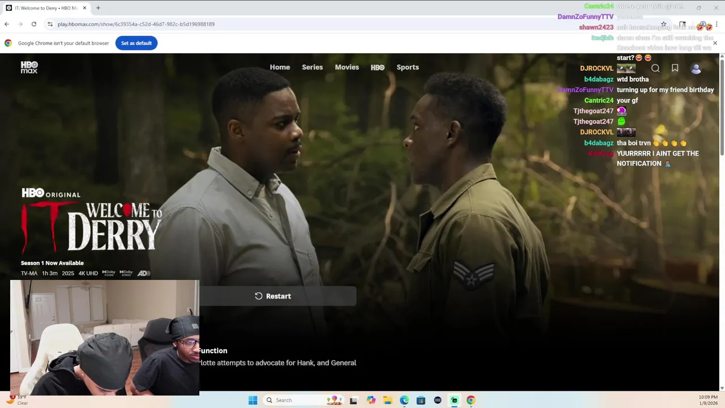The image size is (725, 408).
Task: Open the Series menu item
Action: click(312, 67)
